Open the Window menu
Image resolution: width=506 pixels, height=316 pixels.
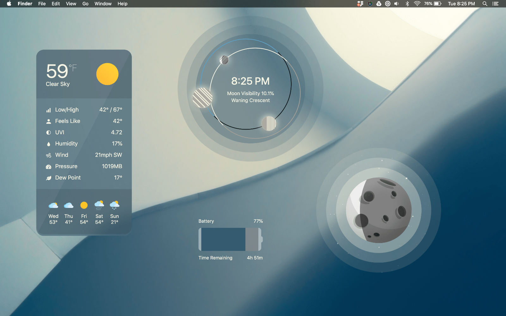[103, 4]
